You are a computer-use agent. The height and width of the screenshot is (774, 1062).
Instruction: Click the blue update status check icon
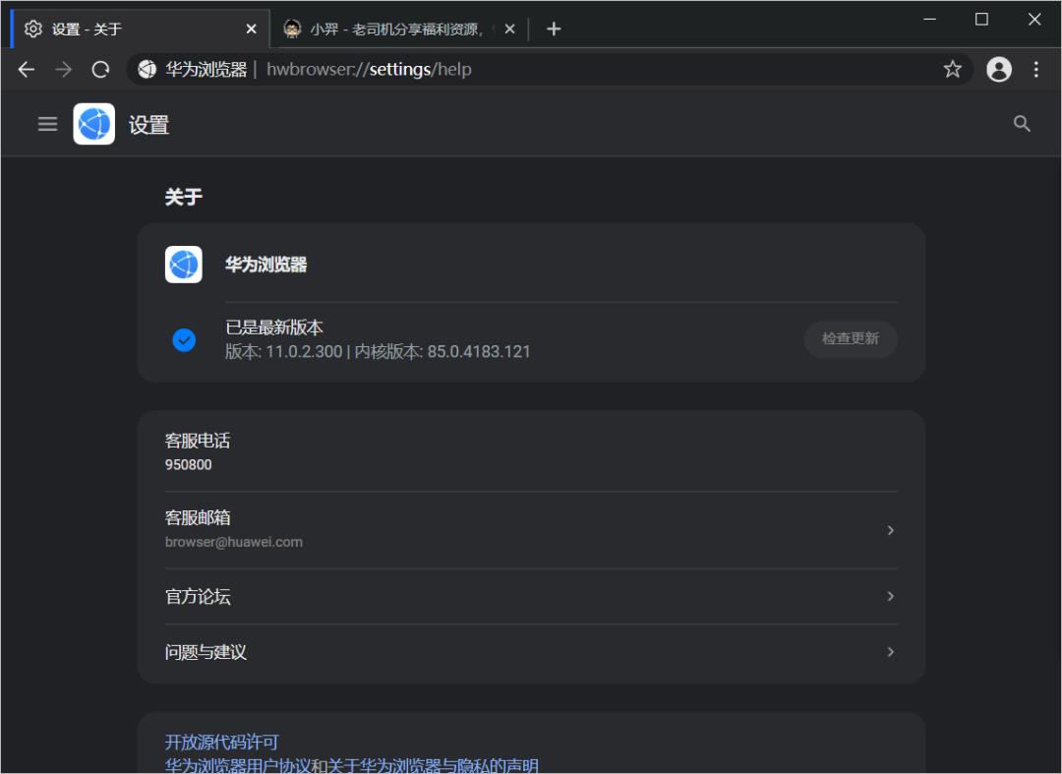tap(184, 340)
